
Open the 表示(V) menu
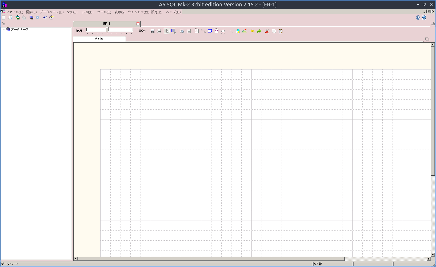click(120, 12)
